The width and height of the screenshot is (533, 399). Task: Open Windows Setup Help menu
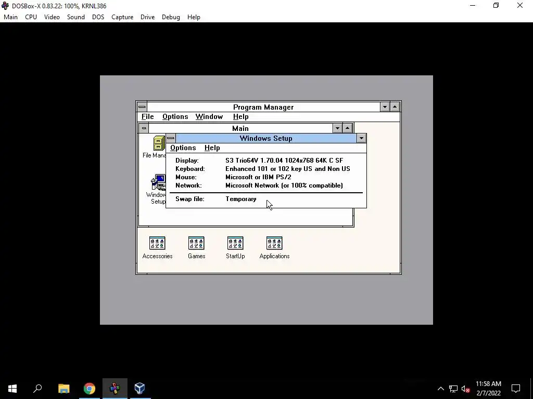(212, 148)
